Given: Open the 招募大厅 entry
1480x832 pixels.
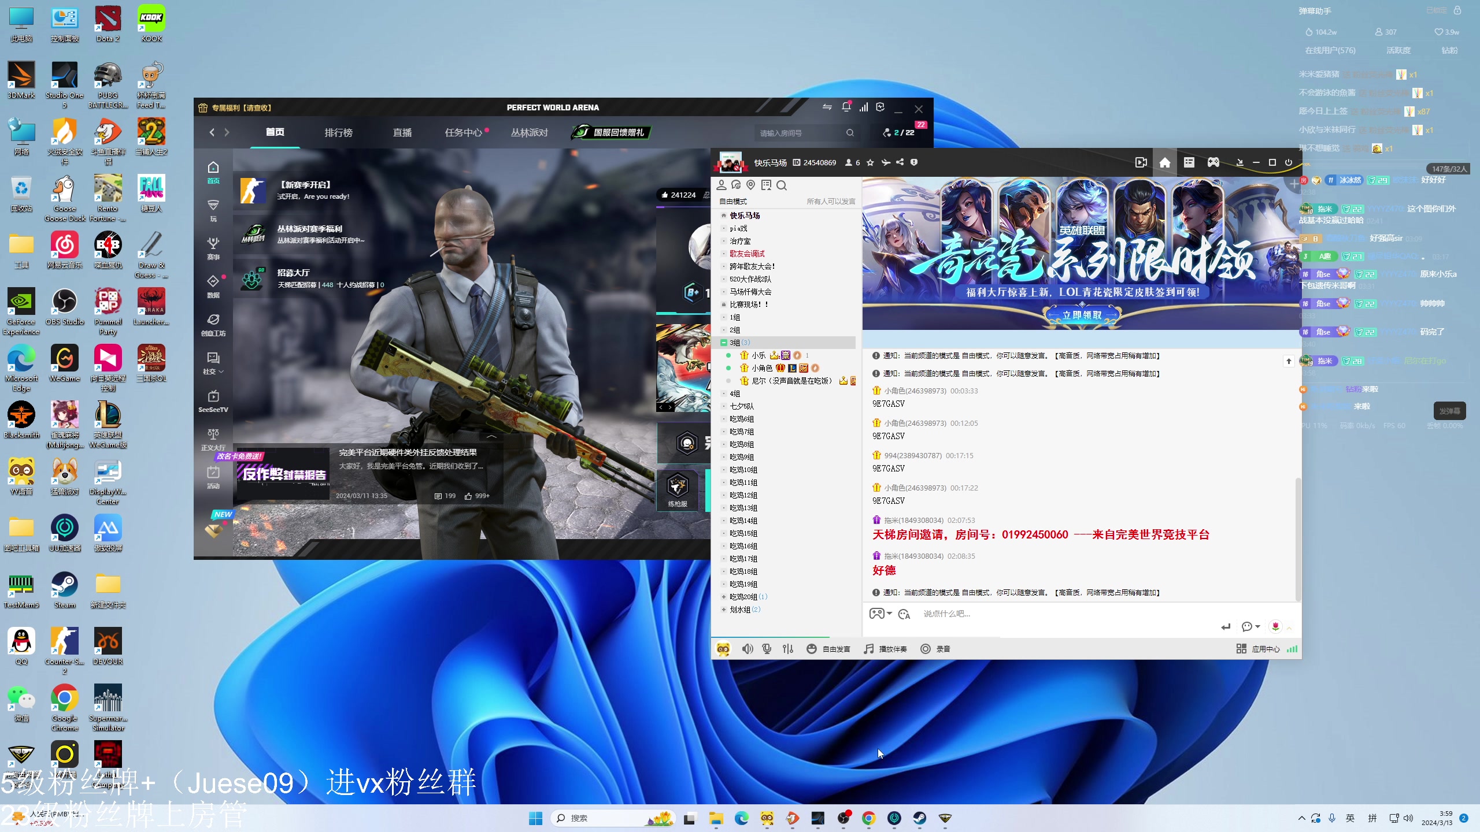Looking at the screenshot, I should coord(312,278).
